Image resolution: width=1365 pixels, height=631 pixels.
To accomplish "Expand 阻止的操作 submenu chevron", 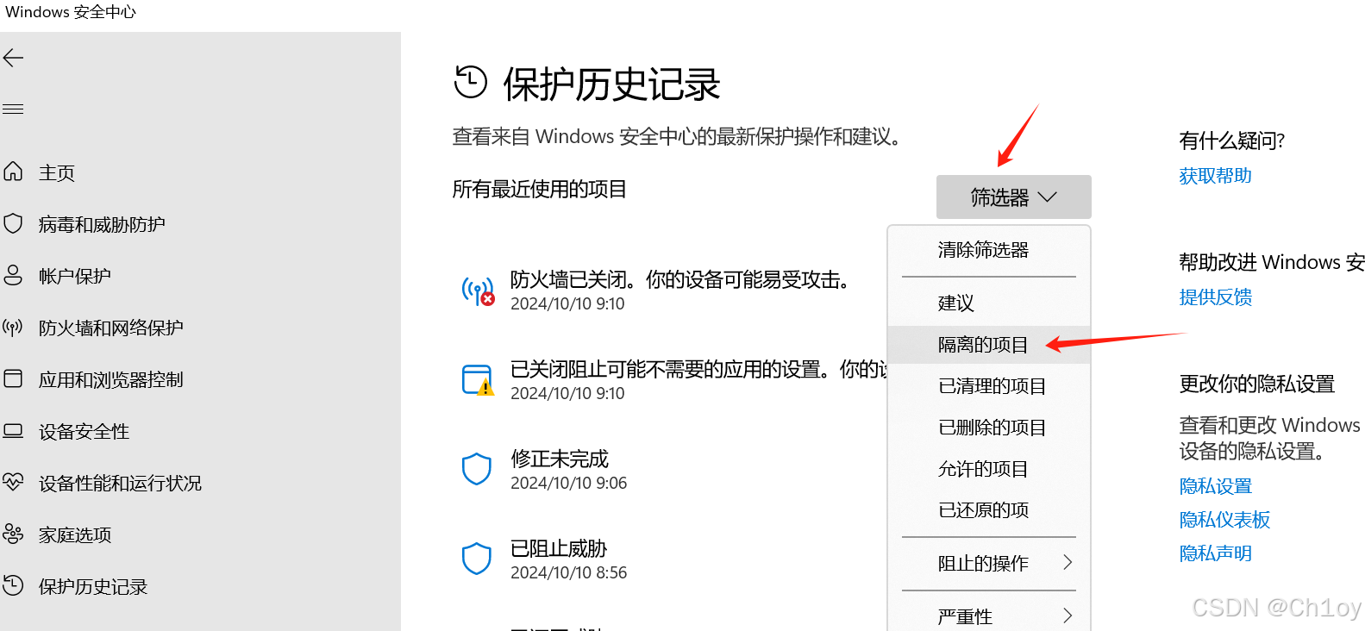I will tap(1068, 562).
